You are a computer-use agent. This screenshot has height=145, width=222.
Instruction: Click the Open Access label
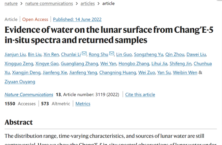[x=35, y=19]
